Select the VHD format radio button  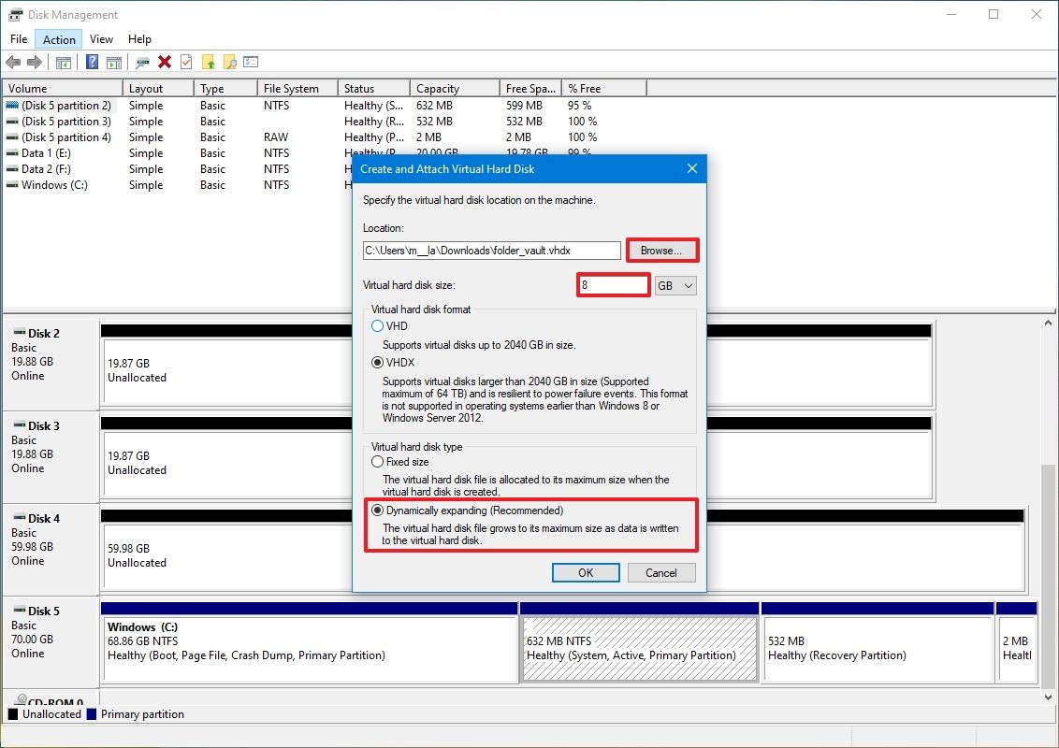tap(379, 325)
